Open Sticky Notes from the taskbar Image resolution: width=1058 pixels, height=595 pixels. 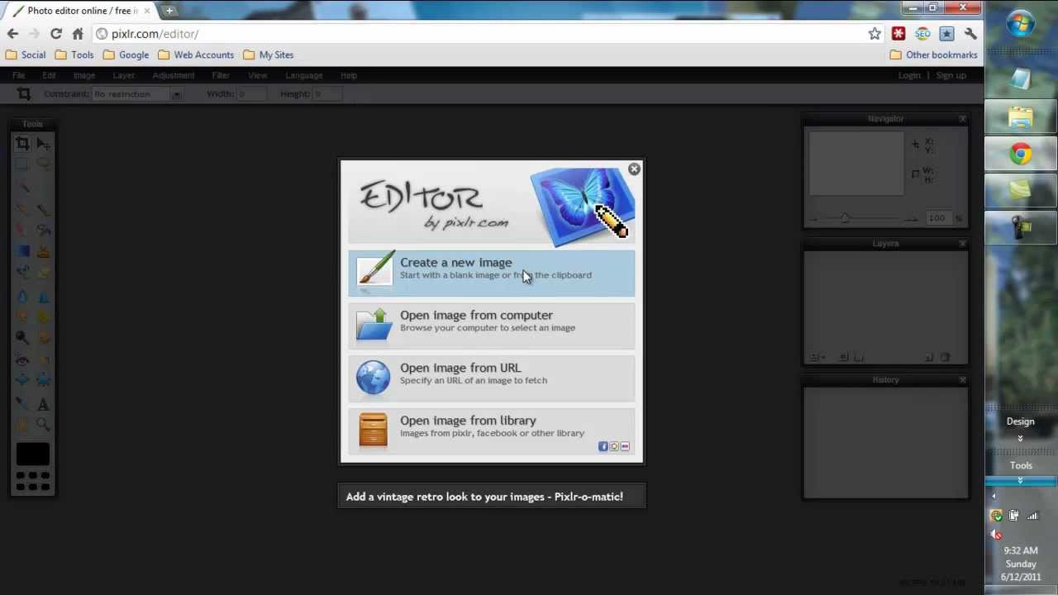tap(1021, 191)
